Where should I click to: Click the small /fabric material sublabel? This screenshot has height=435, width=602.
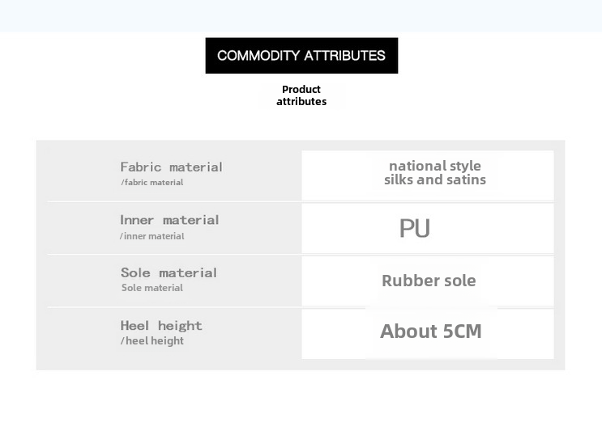pyautogui.click(x=152, y=183)
